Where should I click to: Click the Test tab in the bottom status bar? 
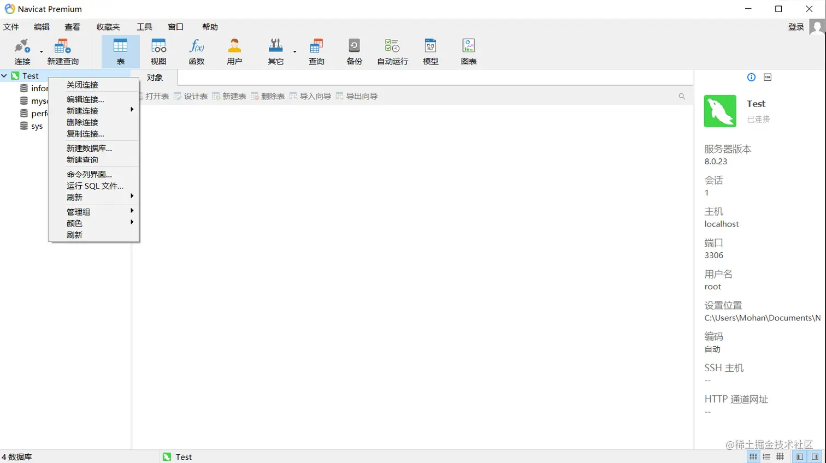pos(178,457)
